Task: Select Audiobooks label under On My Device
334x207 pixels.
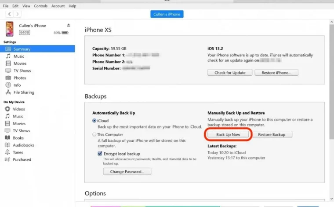Action: [x=23, y=145]
